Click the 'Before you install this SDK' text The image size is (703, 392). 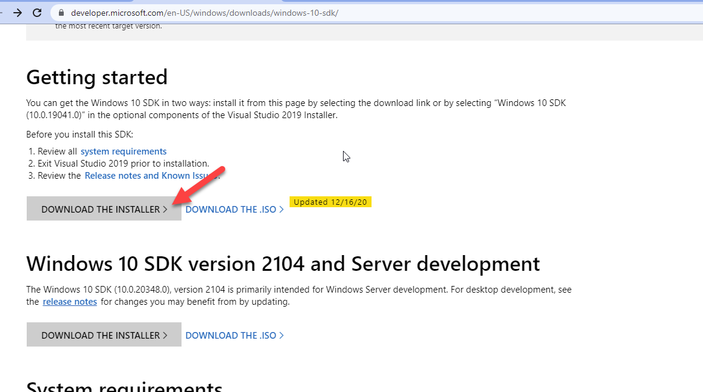80,135
